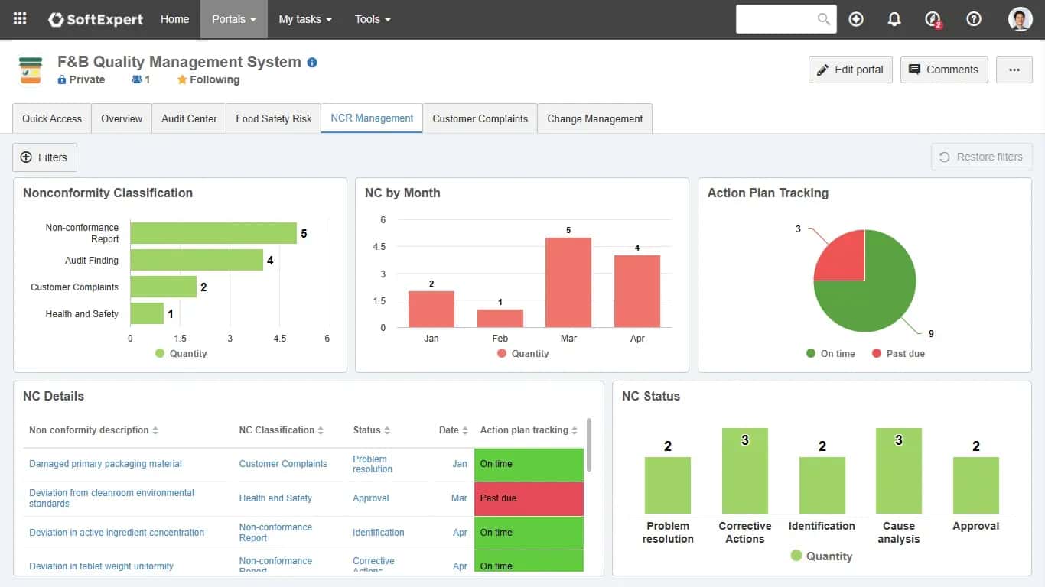Viewport: 1045px width, 587px height.
Task: Open the pending tasks clock icon
Action: 933,19
